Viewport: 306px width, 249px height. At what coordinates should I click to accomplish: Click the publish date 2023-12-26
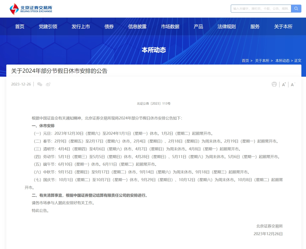pyautogui.click(x=21, y=84)
